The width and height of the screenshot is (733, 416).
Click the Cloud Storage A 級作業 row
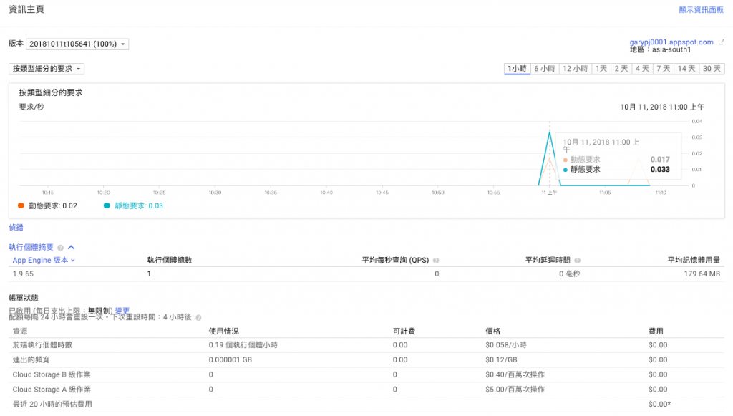pyautogui.click(x=366, y=390)
